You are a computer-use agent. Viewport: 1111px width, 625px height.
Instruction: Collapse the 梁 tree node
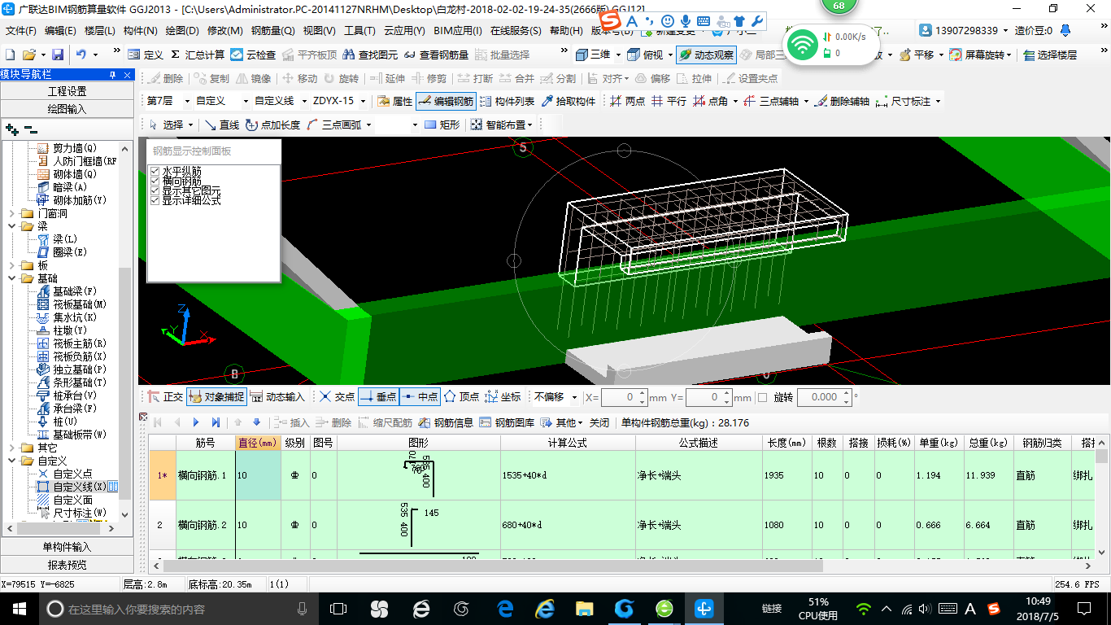[x=12, y=226]
